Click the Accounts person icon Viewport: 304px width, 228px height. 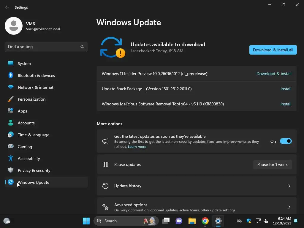11,123
